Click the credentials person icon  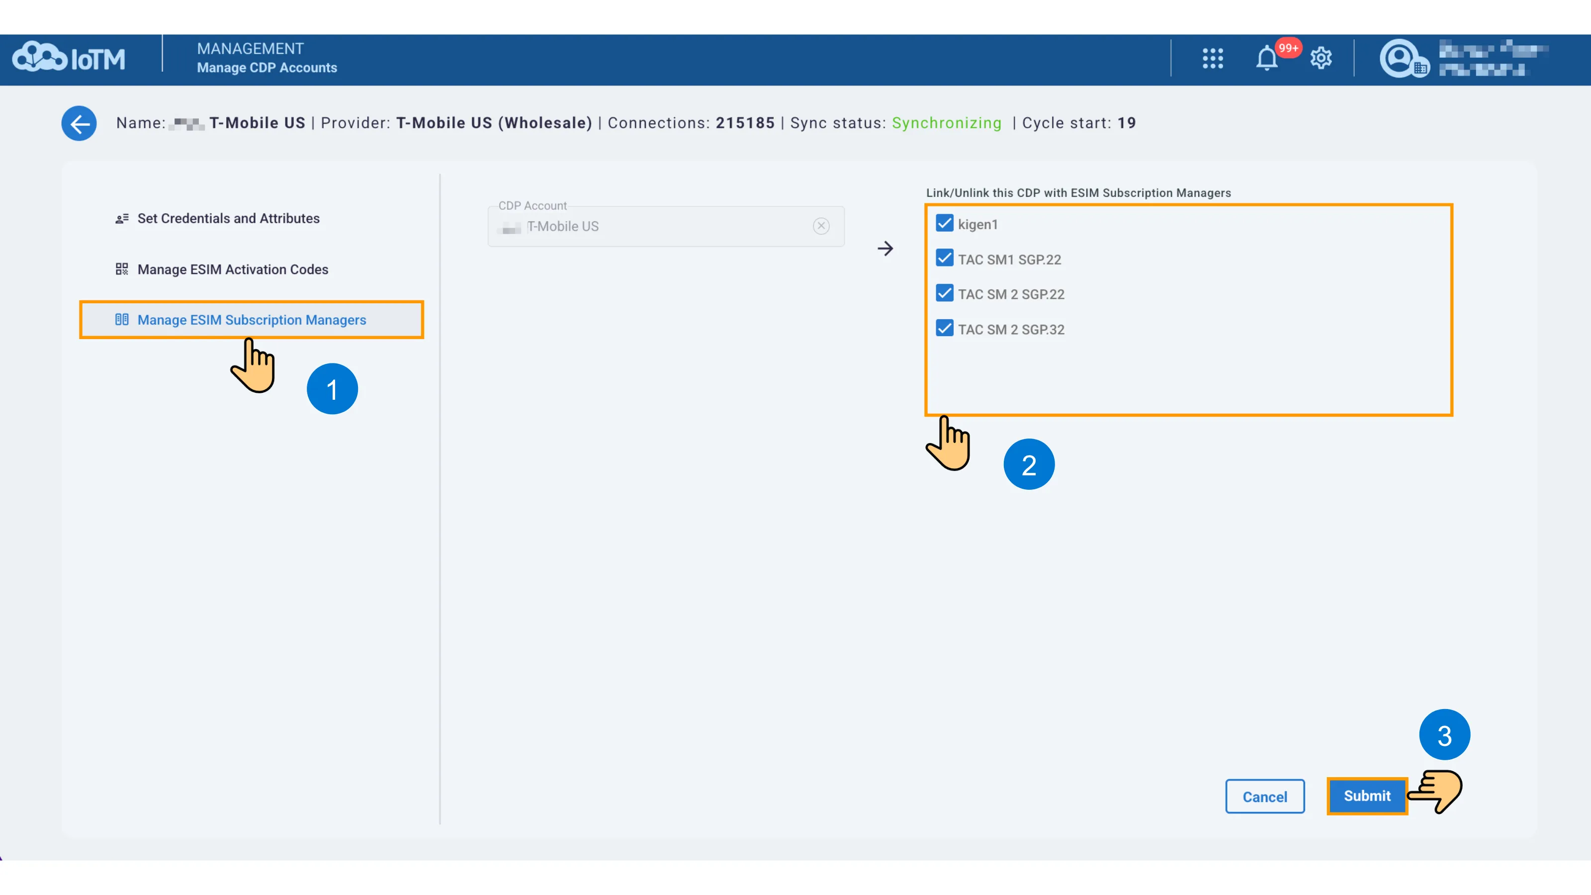coord(122,219)
